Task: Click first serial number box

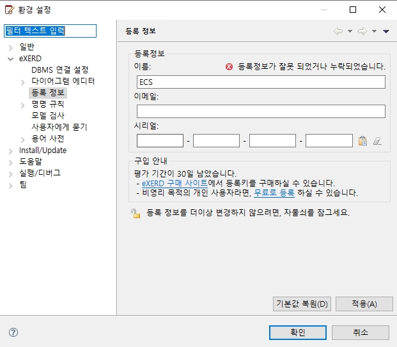Action: 160,141
